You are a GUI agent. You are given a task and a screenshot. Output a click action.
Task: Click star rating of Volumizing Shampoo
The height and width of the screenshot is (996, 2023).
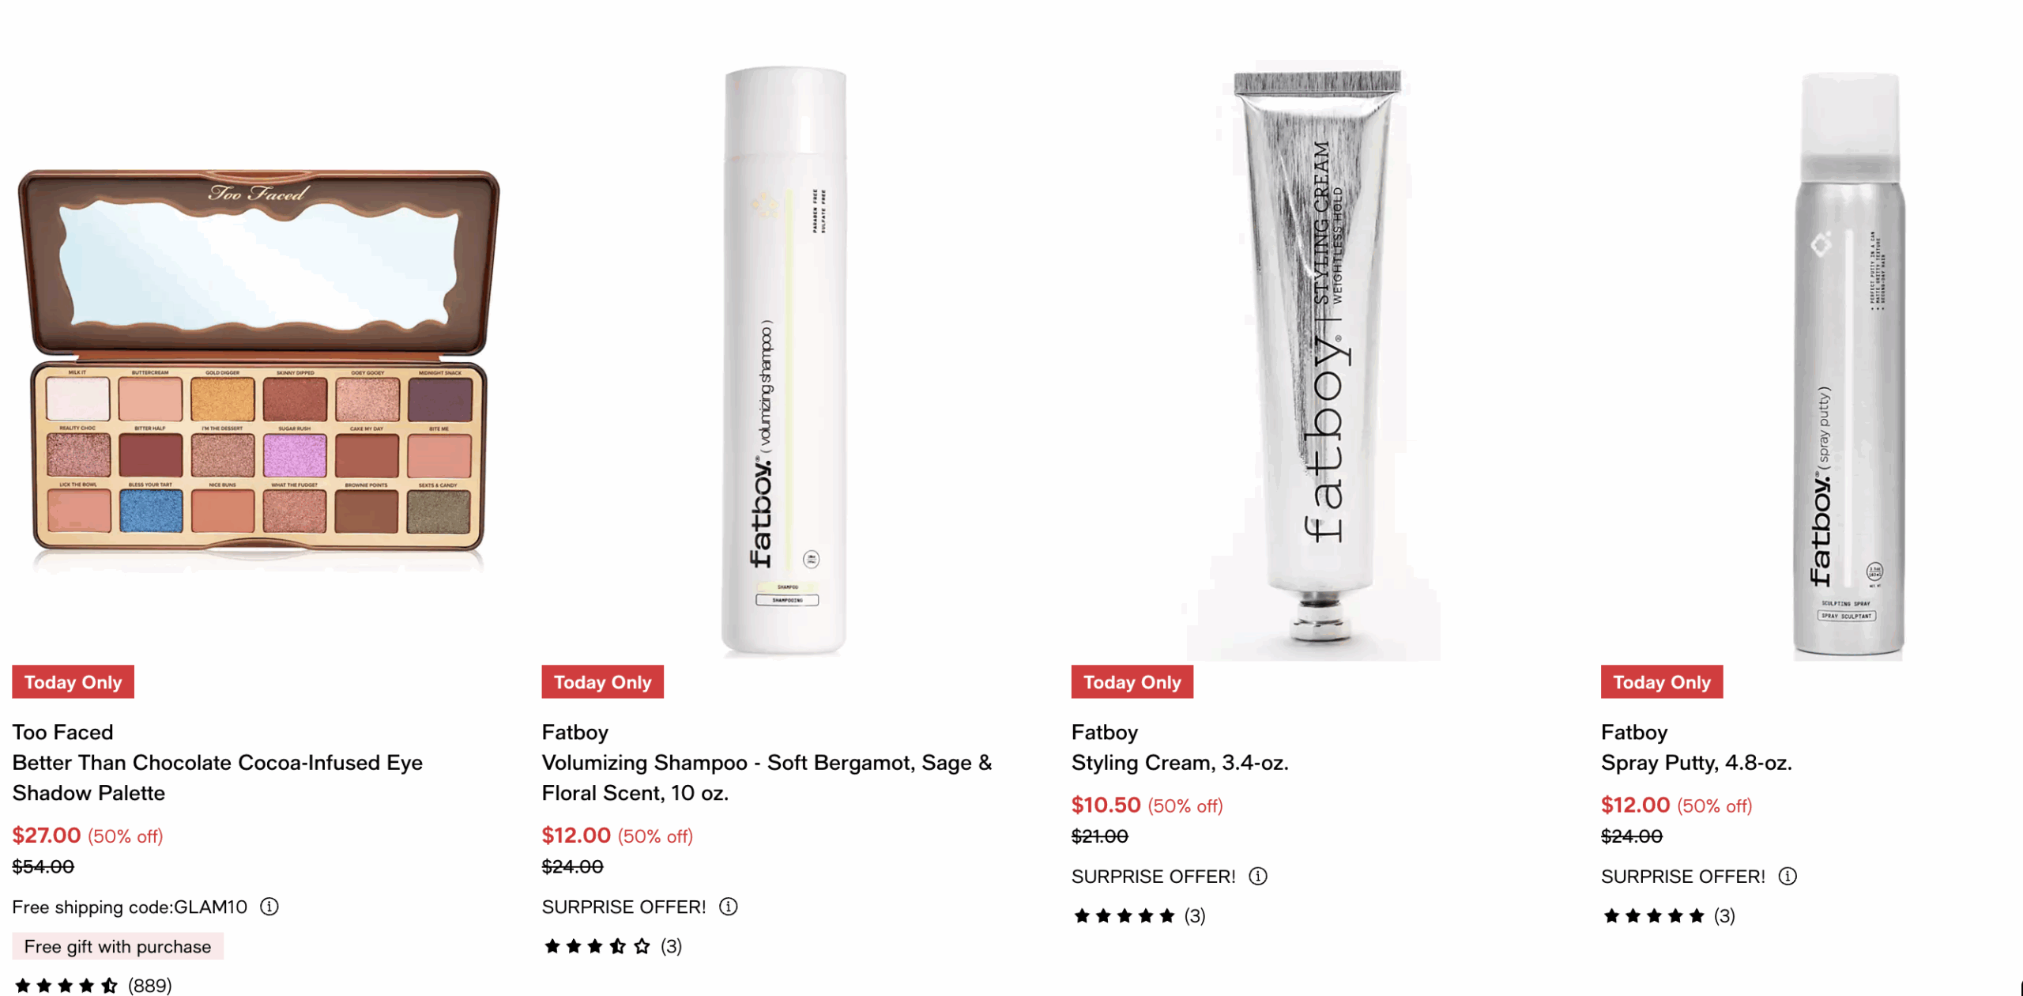tap(597, 946)
